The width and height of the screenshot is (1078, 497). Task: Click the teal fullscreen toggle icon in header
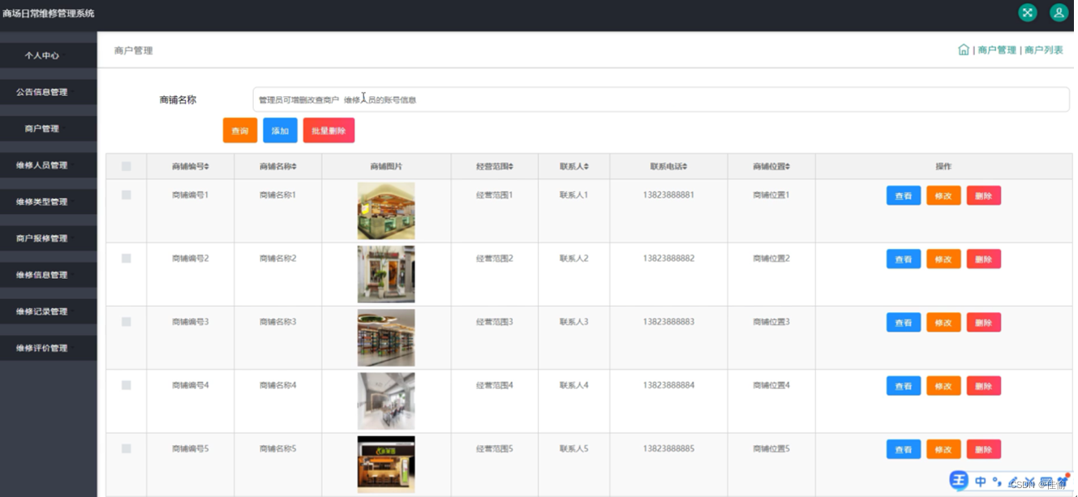[x=1028, y=12]
